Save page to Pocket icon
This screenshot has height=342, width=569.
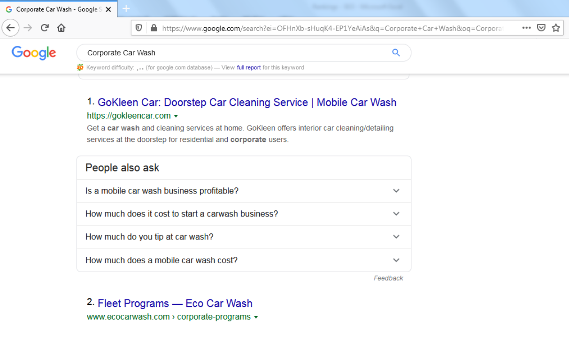tap(541, 28)
